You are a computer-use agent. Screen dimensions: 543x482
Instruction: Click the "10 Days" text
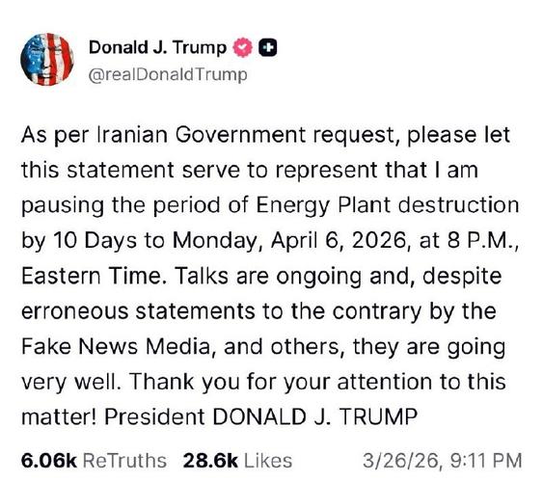pyautogui.click(x=95, y=240)
